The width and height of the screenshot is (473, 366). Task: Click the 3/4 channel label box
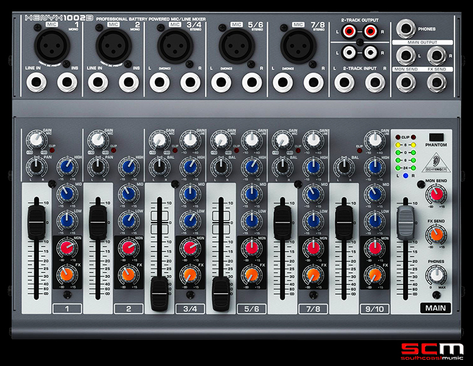pos(190,309)
